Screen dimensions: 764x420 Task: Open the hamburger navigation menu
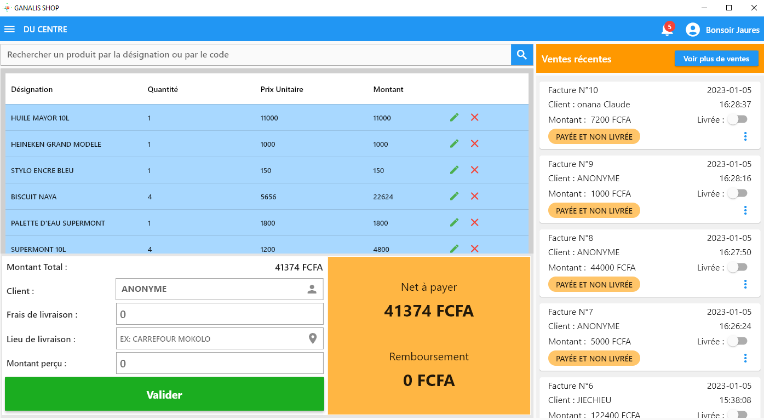coord(9,29)
